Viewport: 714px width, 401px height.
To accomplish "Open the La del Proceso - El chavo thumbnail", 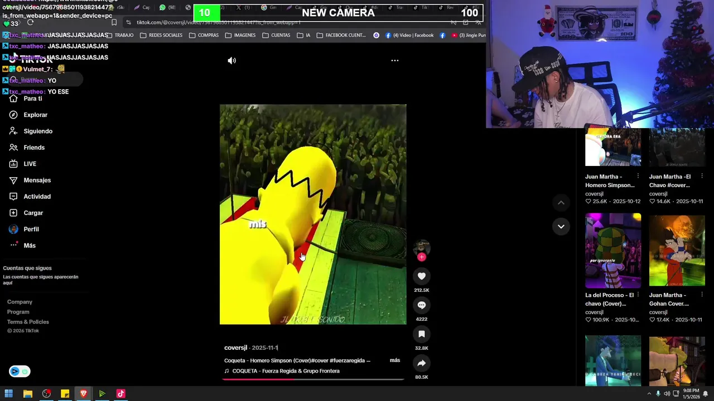I will pos(613,251).
